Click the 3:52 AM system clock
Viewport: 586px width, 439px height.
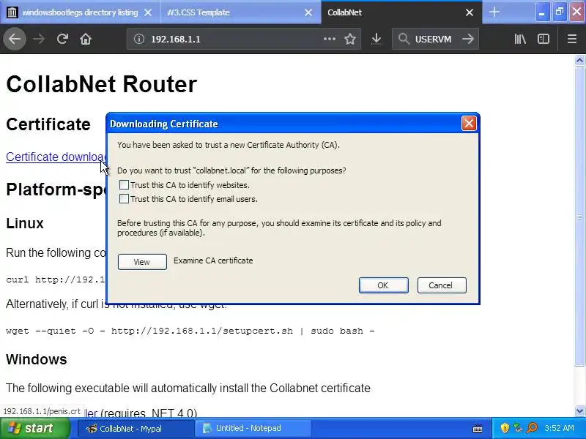pyautogui.click(x=559, y=428)
